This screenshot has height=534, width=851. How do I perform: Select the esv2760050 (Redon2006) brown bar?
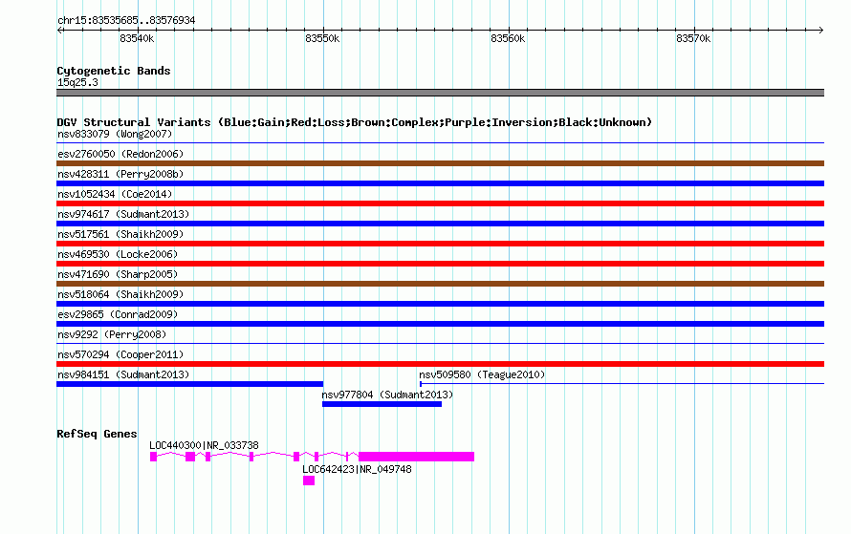pyautogui.click(x=440, y=163)
